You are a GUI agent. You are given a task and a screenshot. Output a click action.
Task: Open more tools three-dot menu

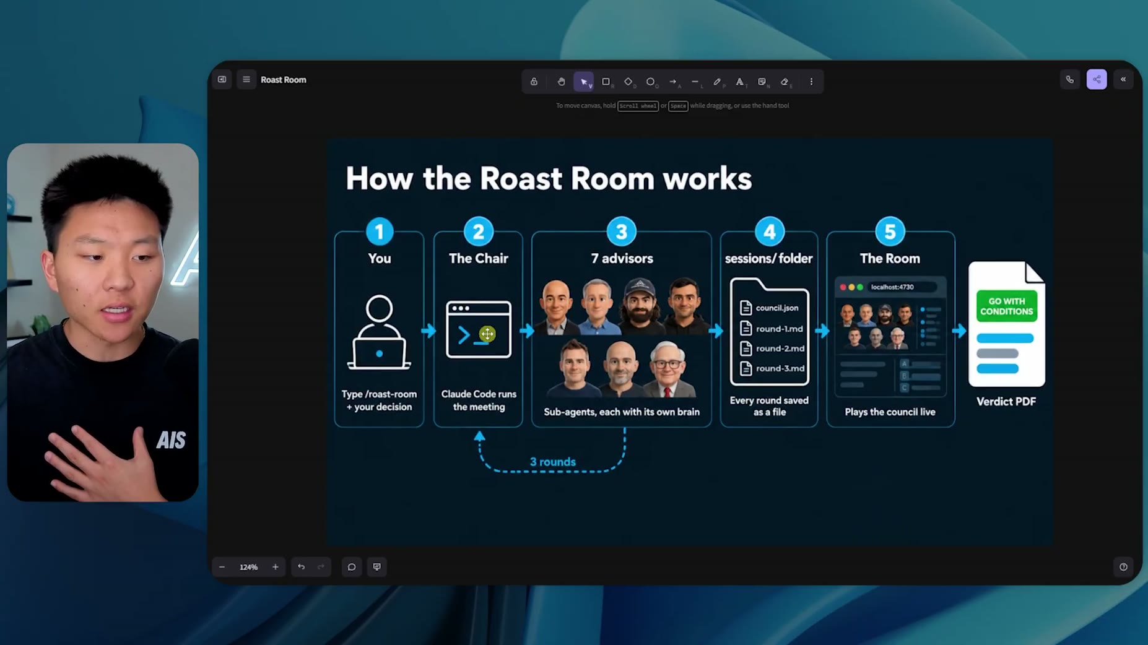(811, 82)
